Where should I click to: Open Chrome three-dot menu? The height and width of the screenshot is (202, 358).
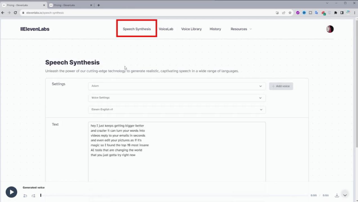[x=355, y=13]
